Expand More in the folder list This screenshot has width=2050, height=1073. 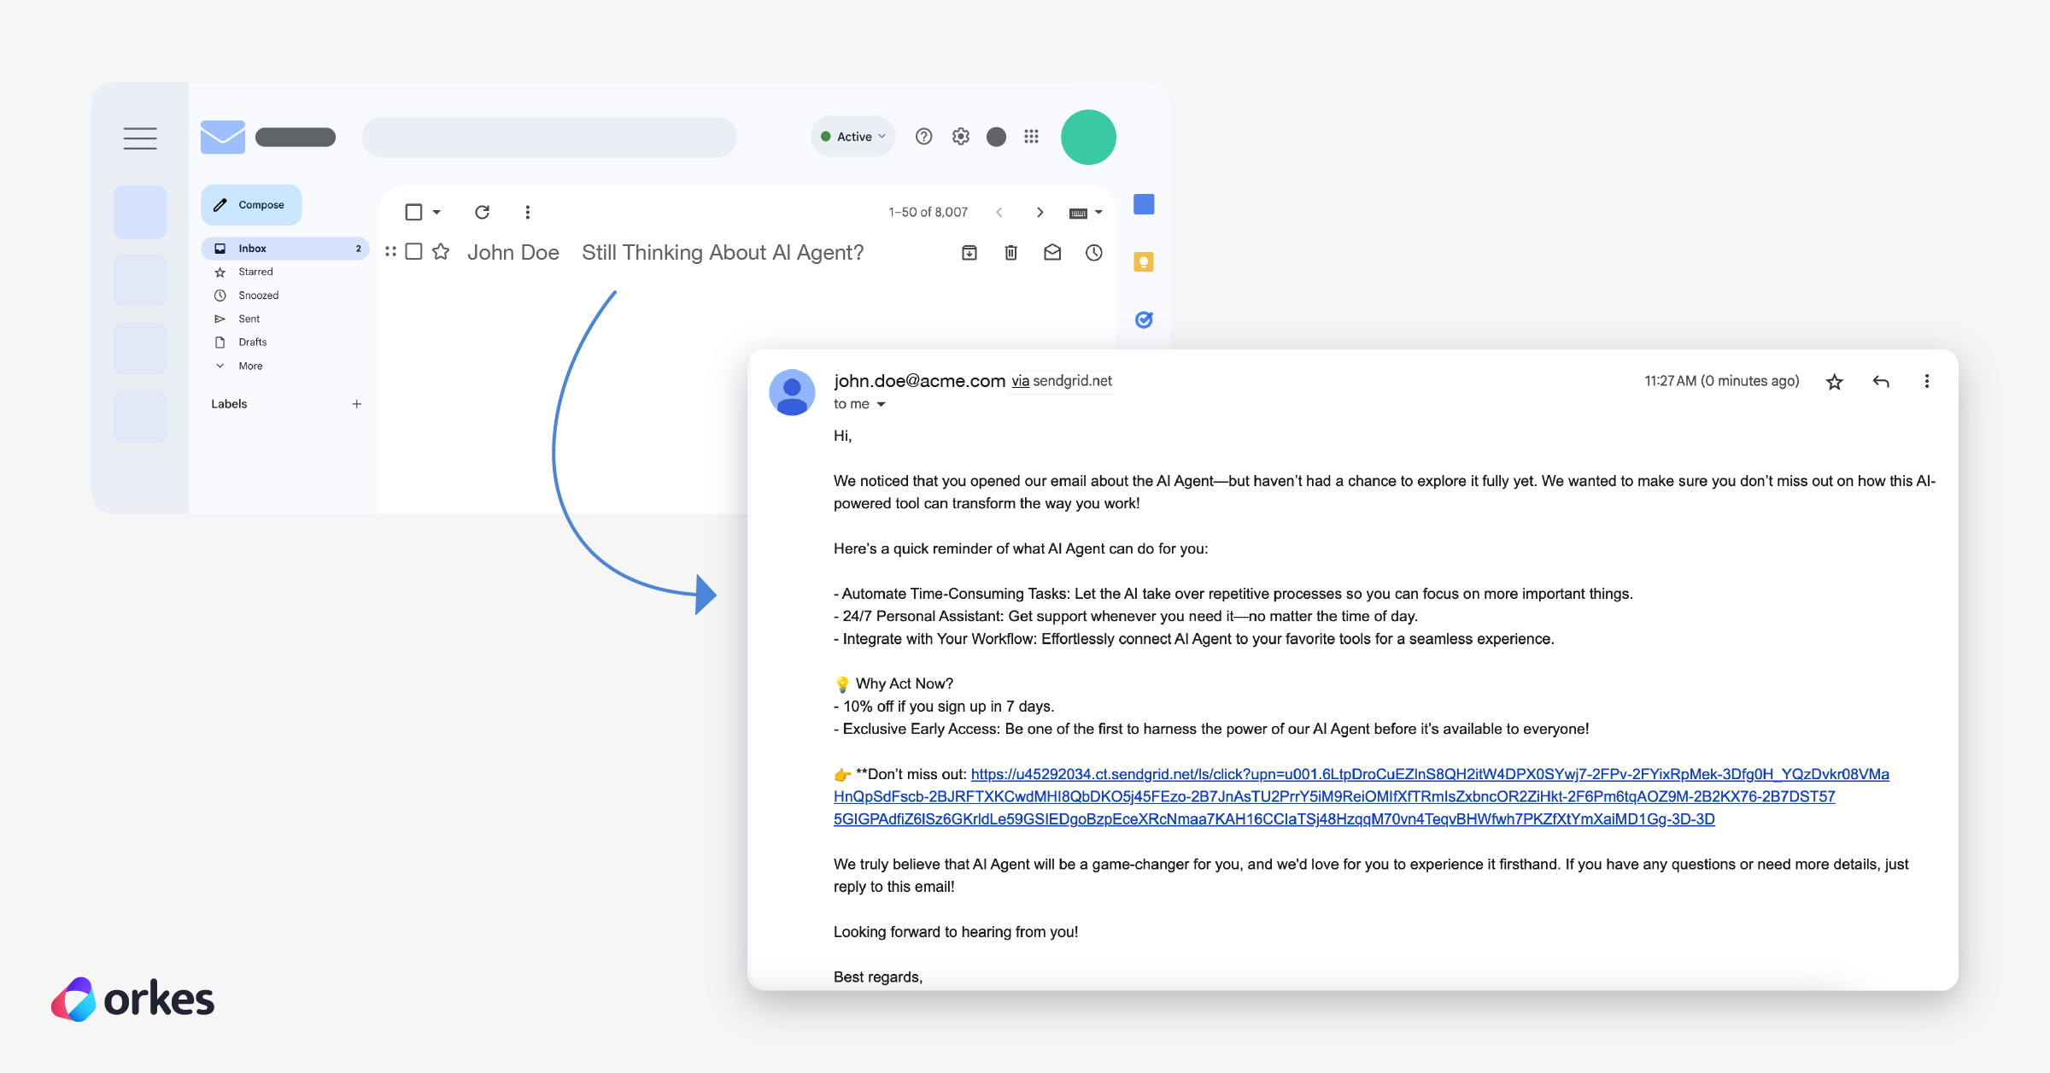click(x=250, y=366)
